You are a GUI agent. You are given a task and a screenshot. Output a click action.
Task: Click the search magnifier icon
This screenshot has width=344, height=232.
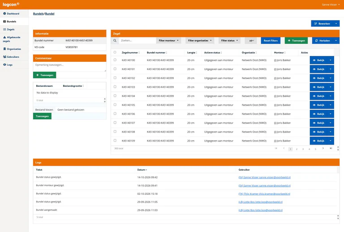point(115,41)
